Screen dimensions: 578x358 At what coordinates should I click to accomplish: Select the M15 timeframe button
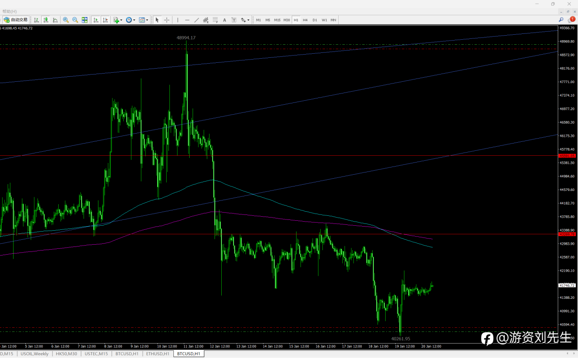(x=277, y=20)
